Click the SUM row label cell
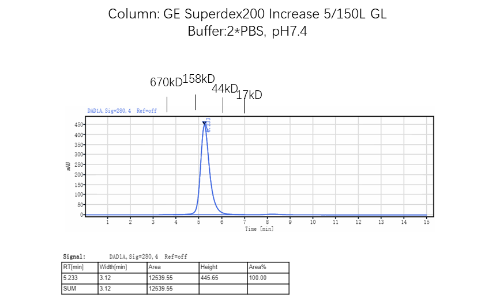The height and width of the screenshot is (302, 496). tap(70, 289)
